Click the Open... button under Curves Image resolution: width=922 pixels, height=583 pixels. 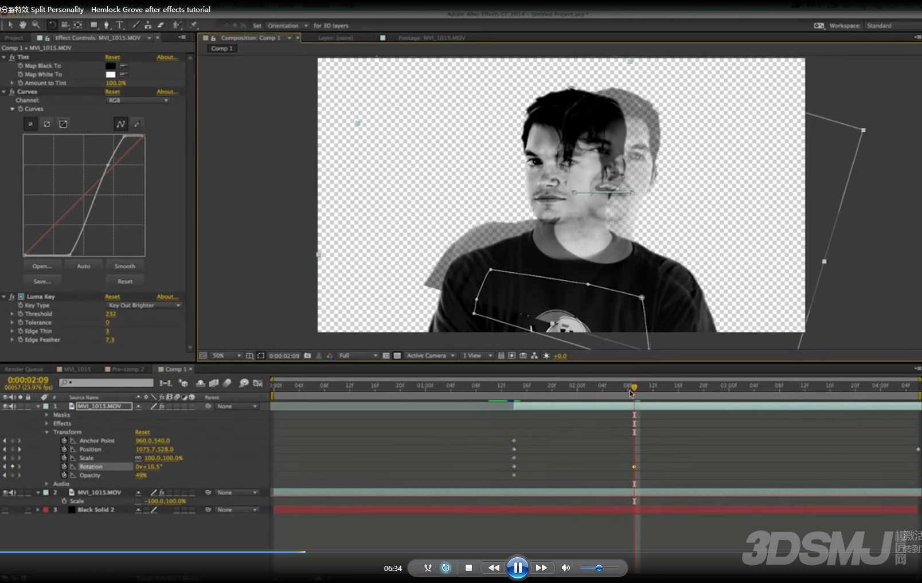(x=42, y=266)
